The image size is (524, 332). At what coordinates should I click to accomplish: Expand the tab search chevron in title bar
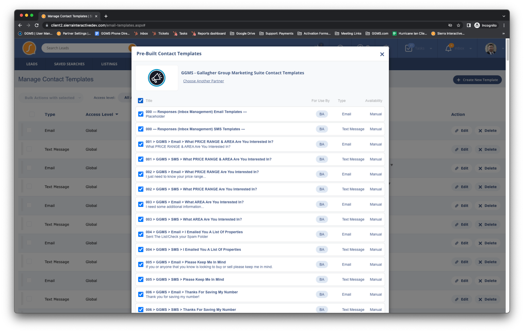(x=504, y=16)
